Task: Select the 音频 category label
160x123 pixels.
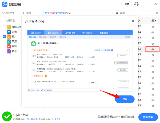Action: 14,41
